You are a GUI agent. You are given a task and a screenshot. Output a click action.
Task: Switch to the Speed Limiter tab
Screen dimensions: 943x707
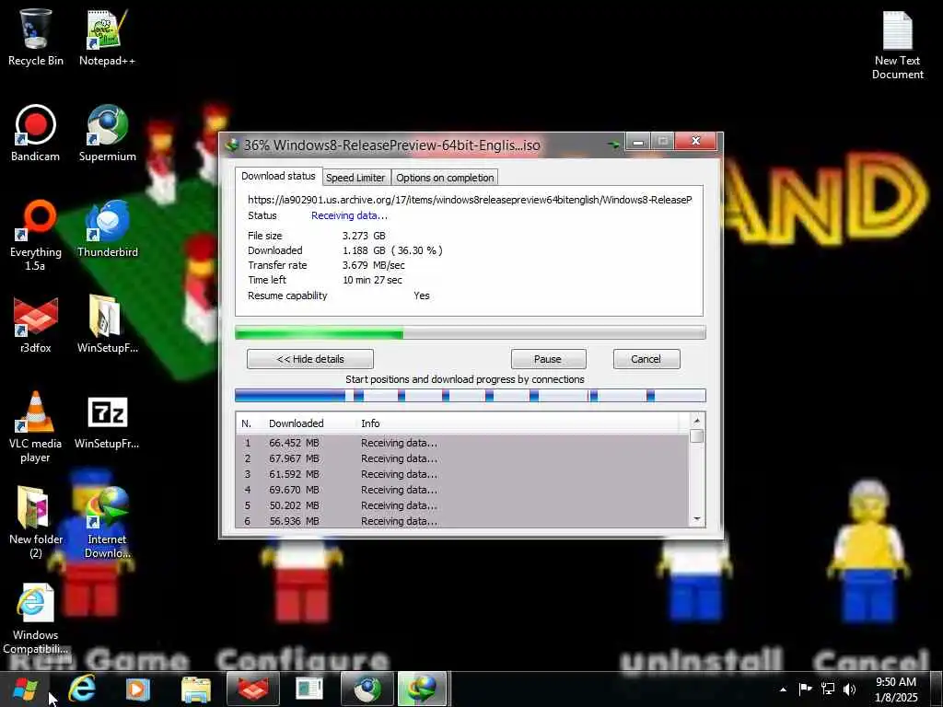click(355, 178)
